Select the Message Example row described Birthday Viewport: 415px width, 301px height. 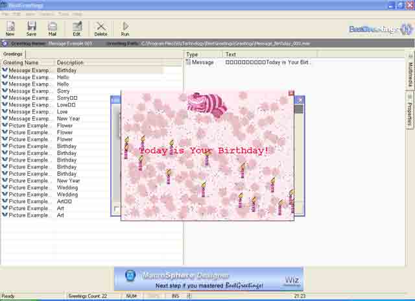(x=82, y=70)
